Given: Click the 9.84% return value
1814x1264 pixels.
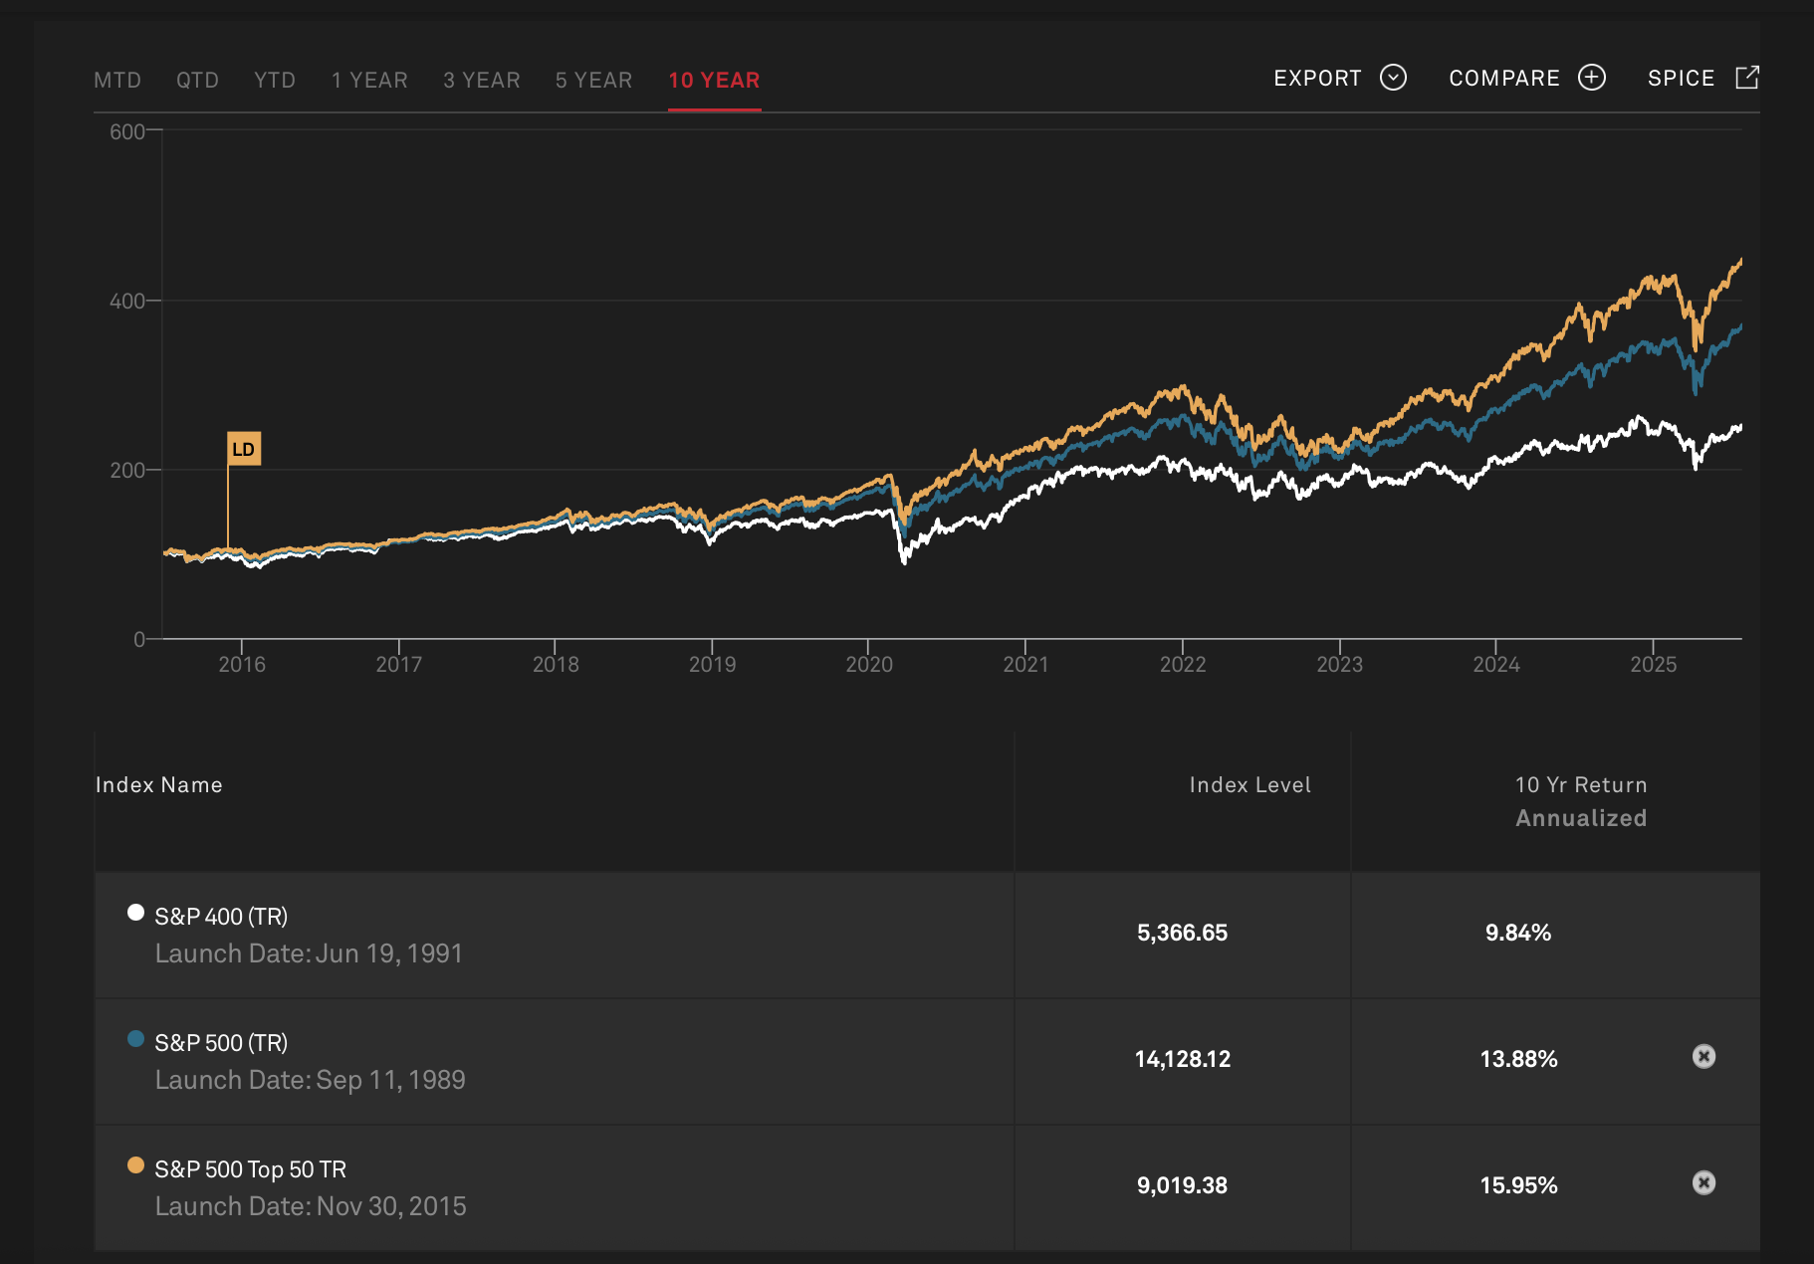Looking at the screenshot, I should point(1518,934).
